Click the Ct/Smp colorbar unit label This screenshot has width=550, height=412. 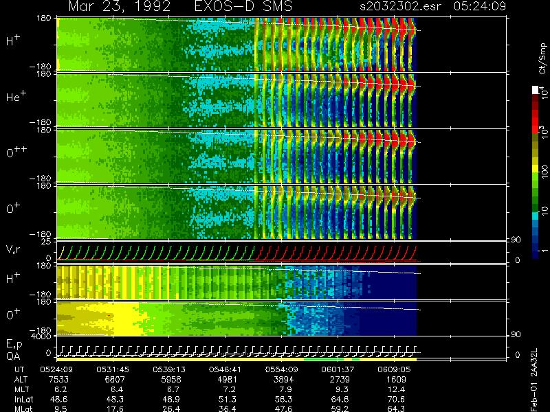(542, 58)
